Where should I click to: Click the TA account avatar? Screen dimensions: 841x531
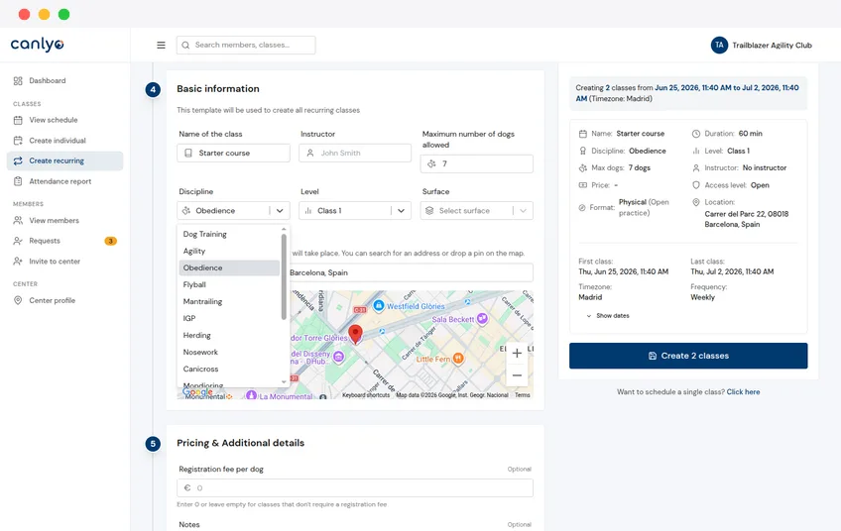(x=719, y=45)
